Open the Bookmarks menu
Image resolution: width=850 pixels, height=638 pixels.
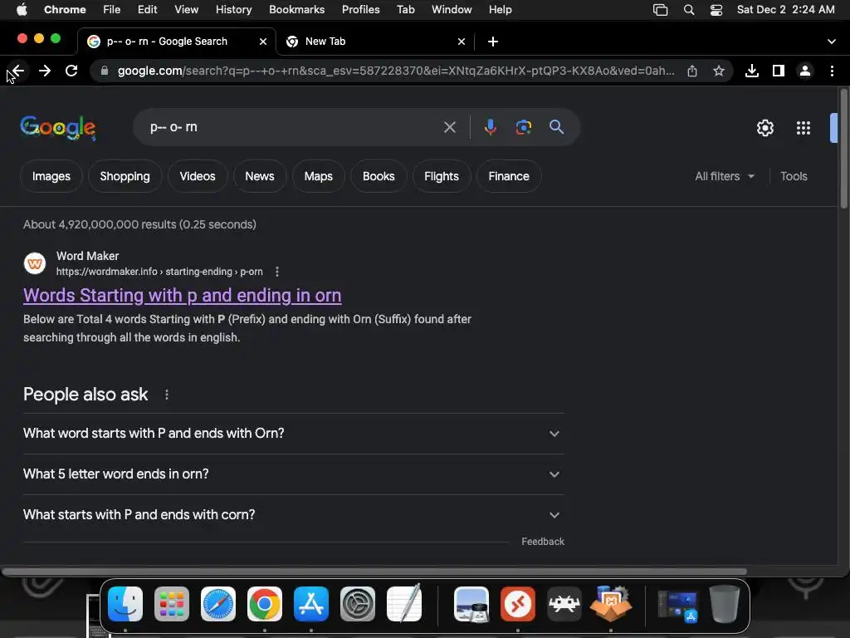(x=296, y=10)
